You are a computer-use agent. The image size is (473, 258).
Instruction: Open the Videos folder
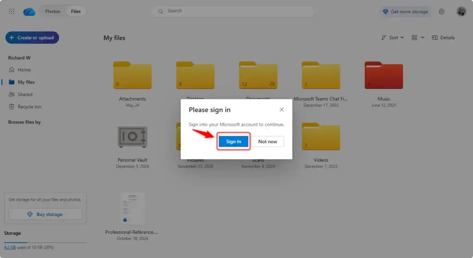[x=321, y=136]
